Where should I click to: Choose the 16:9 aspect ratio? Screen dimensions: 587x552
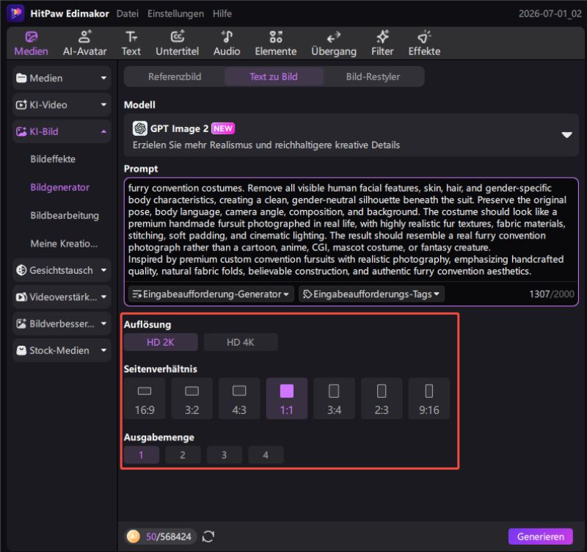(145, 399)
